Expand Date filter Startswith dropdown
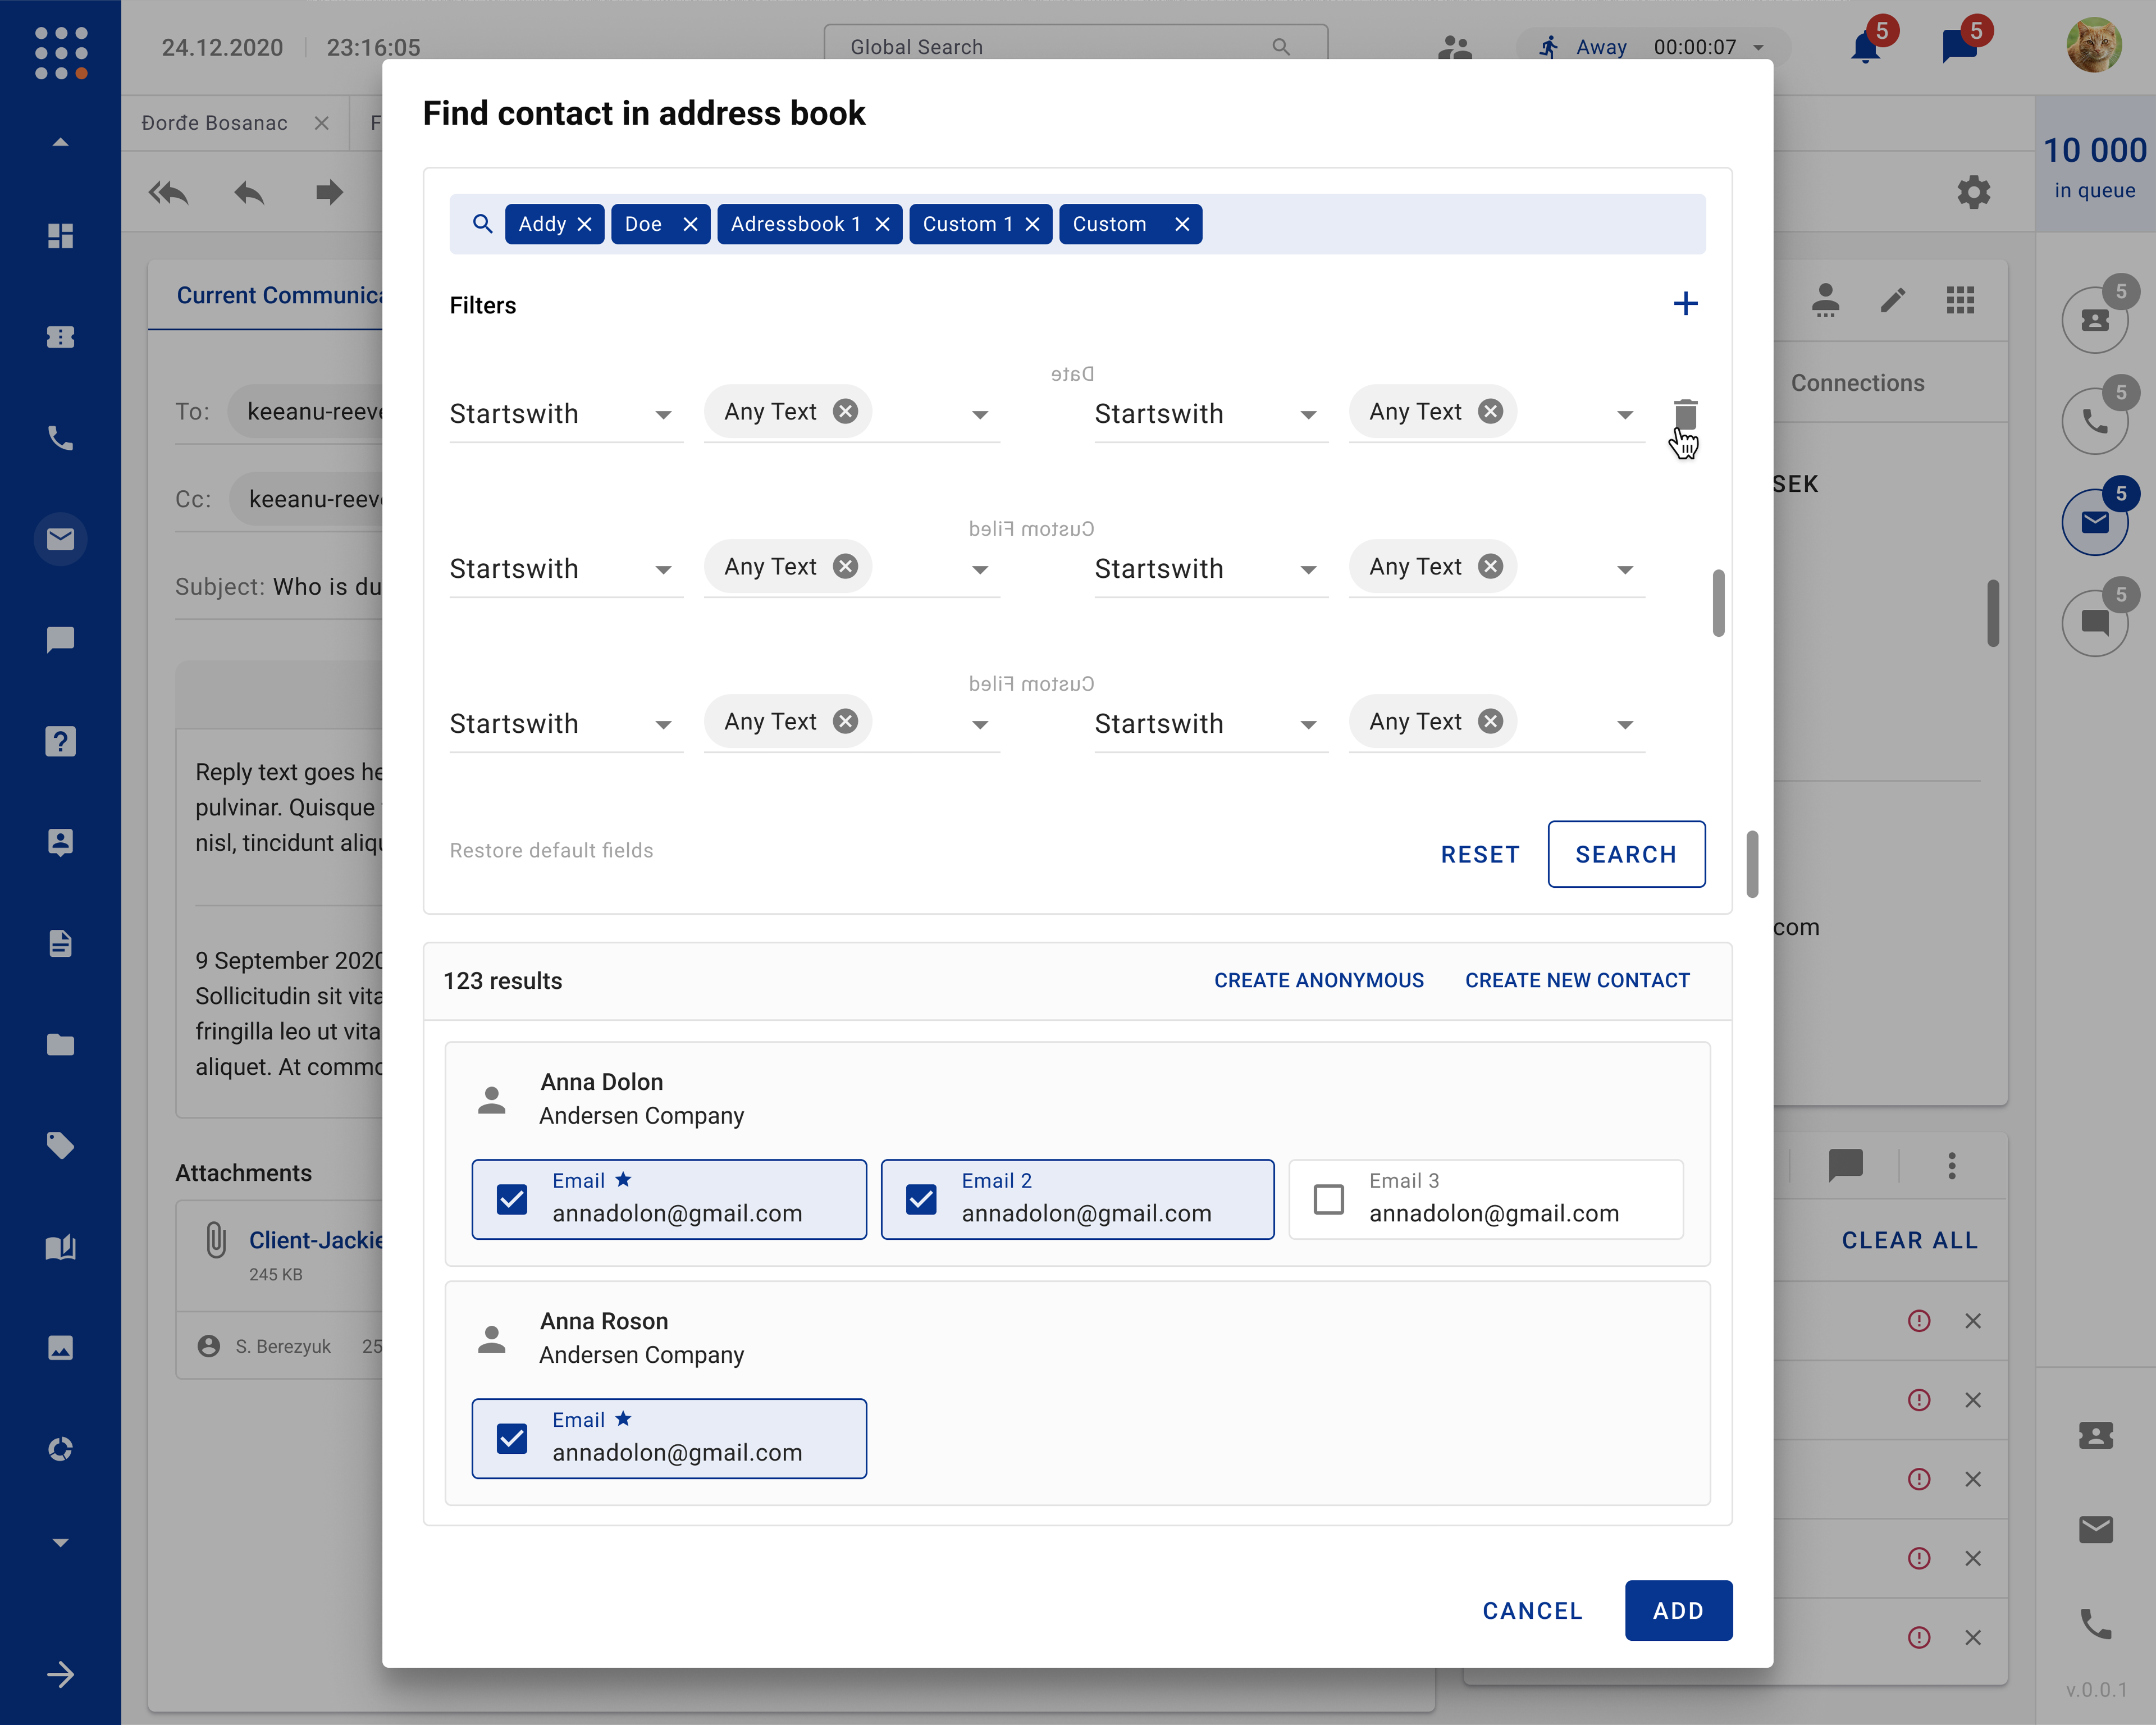Viewport: 2156px width, 1725px height. 1209,414
